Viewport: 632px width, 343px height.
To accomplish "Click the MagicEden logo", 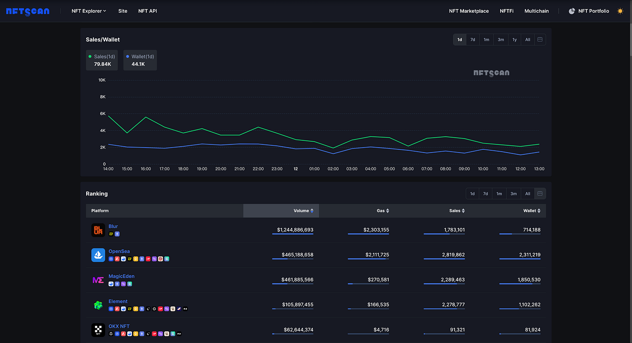I will click(98, 280).
